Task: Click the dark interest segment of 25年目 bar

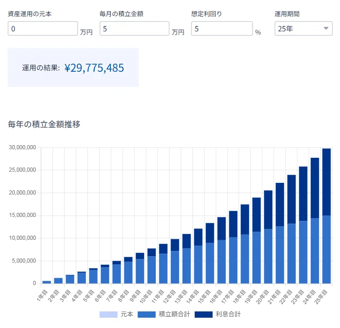Action: pos(327,181)
